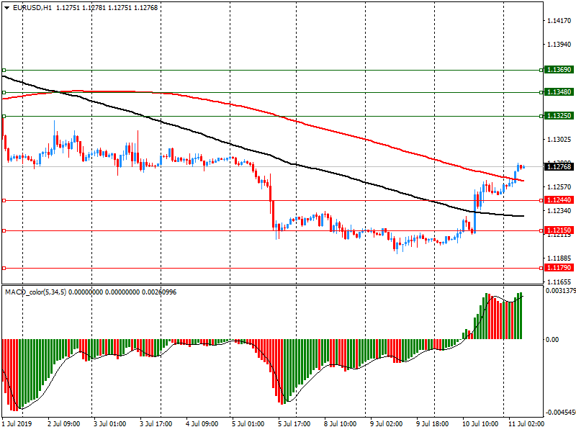Click the 1.12570 price scale value
The image size is (576, 432).
(x=559, y=187)
